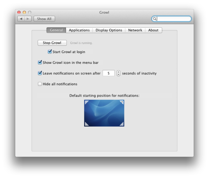Click the magnifier icon in search field
Viewport: 209px width, 178px height.
click(154, 19)
